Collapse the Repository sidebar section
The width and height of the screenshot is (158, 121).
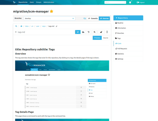click(x=128, y=18)
